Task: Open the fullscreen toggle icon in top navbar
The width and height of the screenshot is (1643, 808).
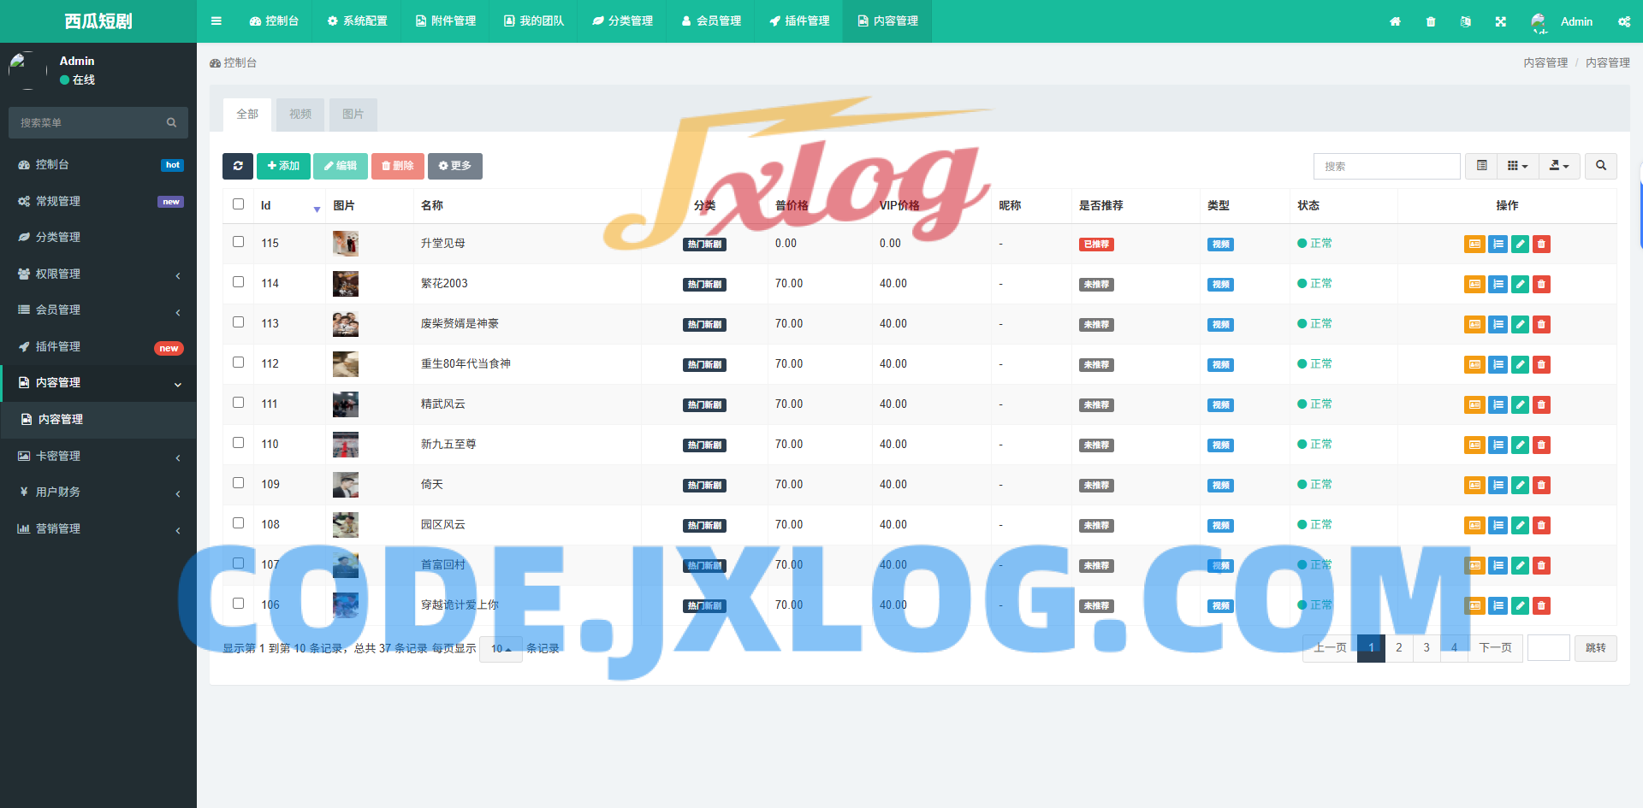Action: [1500, 21]
